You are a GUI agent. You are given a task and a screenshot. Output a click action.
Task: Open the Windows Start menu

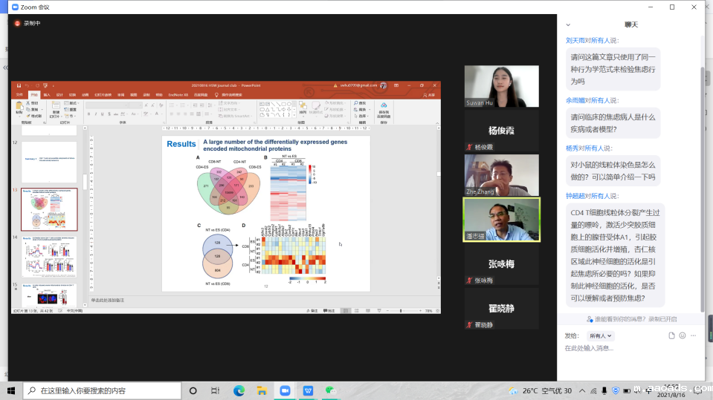(11, 390)
